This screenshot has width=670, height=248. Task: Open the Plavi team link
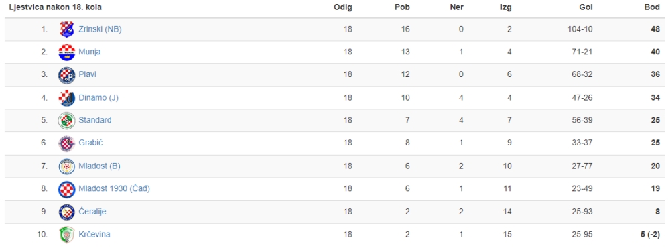[88, 74]
